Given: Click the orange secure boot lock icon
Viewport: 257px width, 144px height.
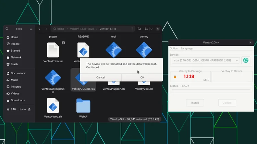Looking at the screenshot, I should click(175, 77).
